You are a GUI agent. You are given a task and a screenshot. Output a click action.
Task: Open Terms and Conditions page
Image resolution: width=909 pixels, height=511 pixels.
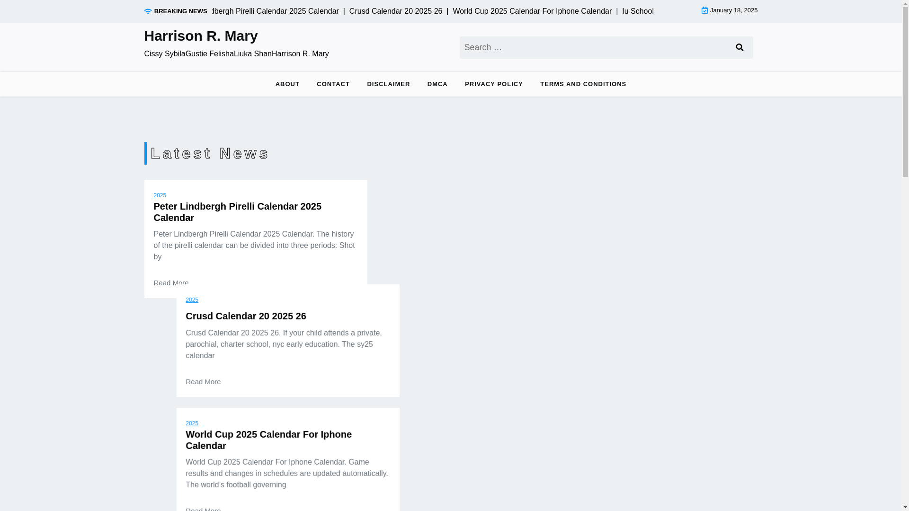pos(583,84)
